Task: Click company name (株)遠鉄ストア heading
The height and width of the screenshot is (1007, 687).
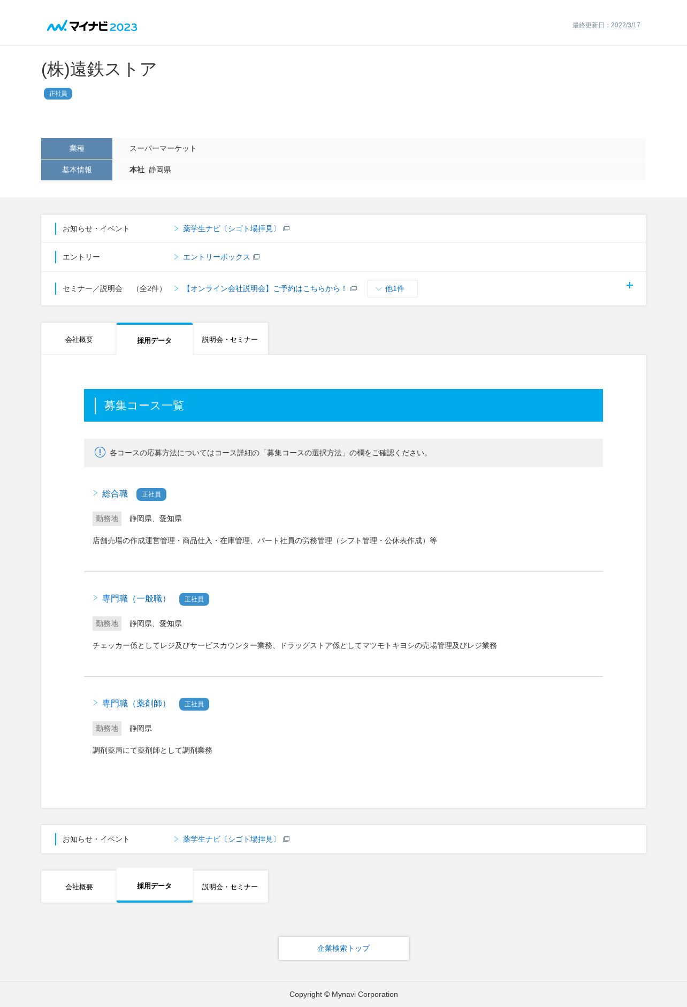Action: point(99,69)
